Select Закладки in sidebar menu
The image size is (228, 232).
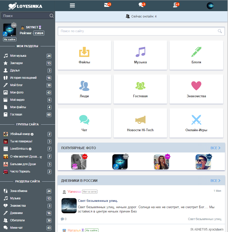tap(16, 63)
